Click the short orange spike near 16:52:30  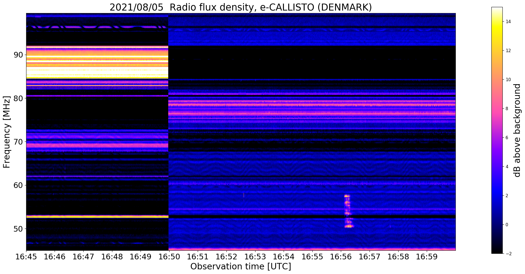point(244,195)
